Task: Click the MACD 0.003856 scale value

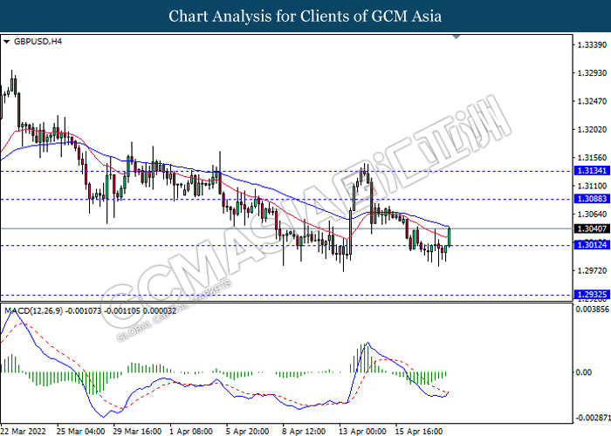Action: [593, 310]
